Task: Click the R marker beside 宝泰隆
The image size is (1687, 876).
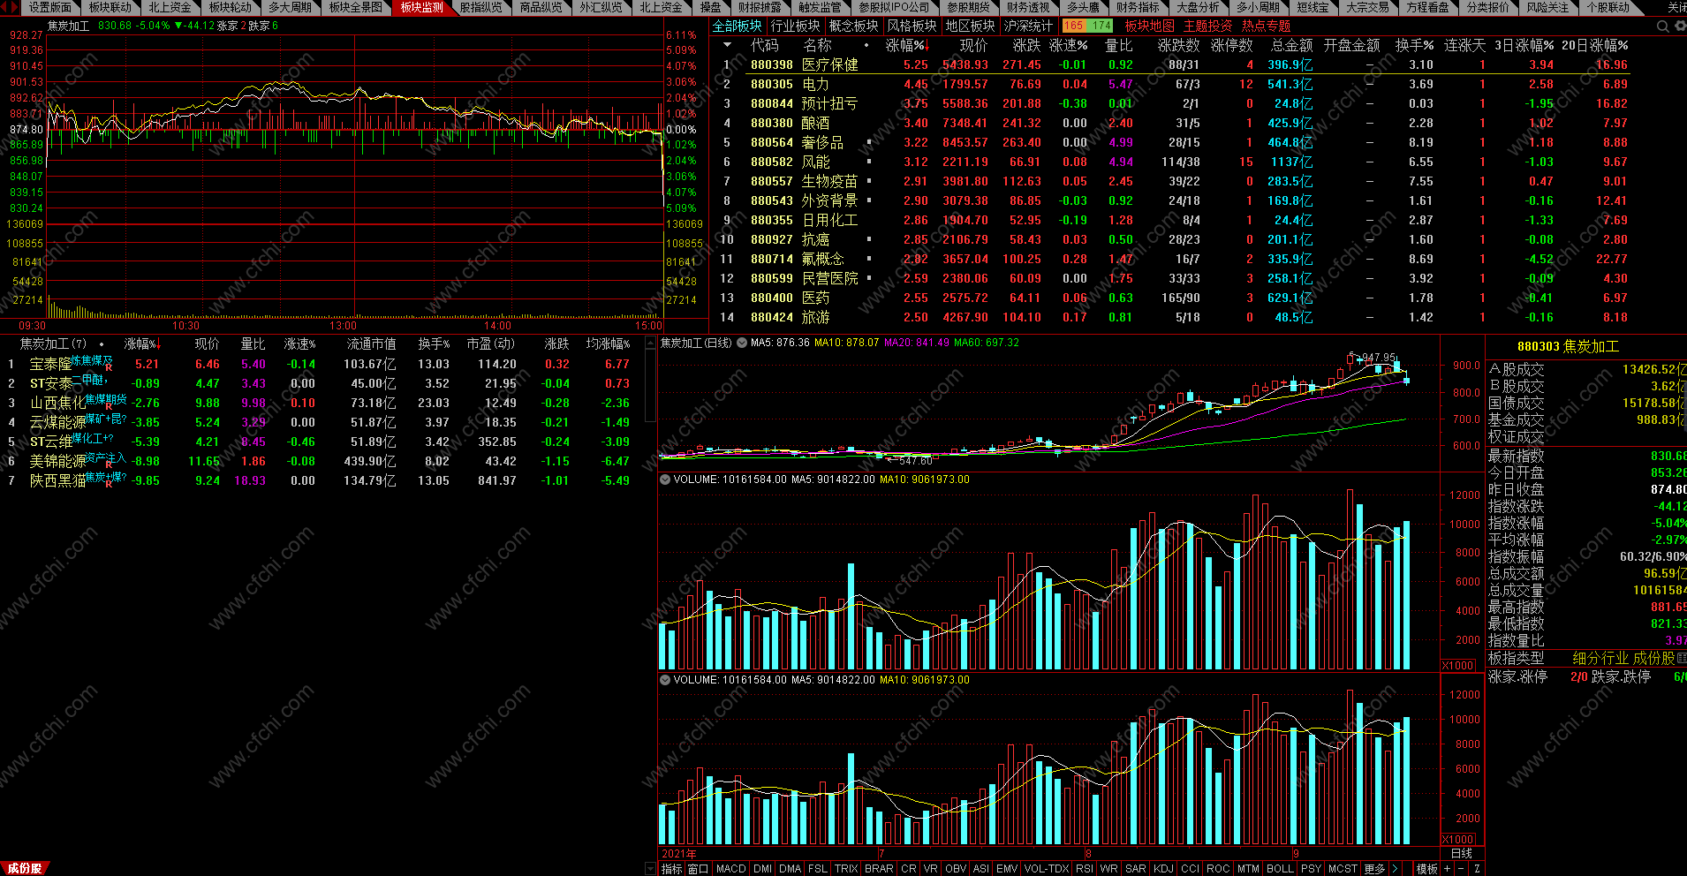Action: [x=109, y=368]
